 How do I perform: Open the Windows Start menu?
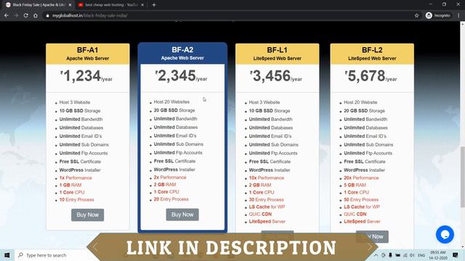[7, 255]
